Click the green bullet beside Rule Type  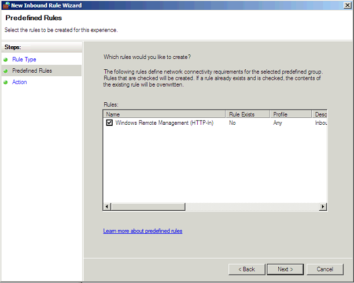coord(6,59)
